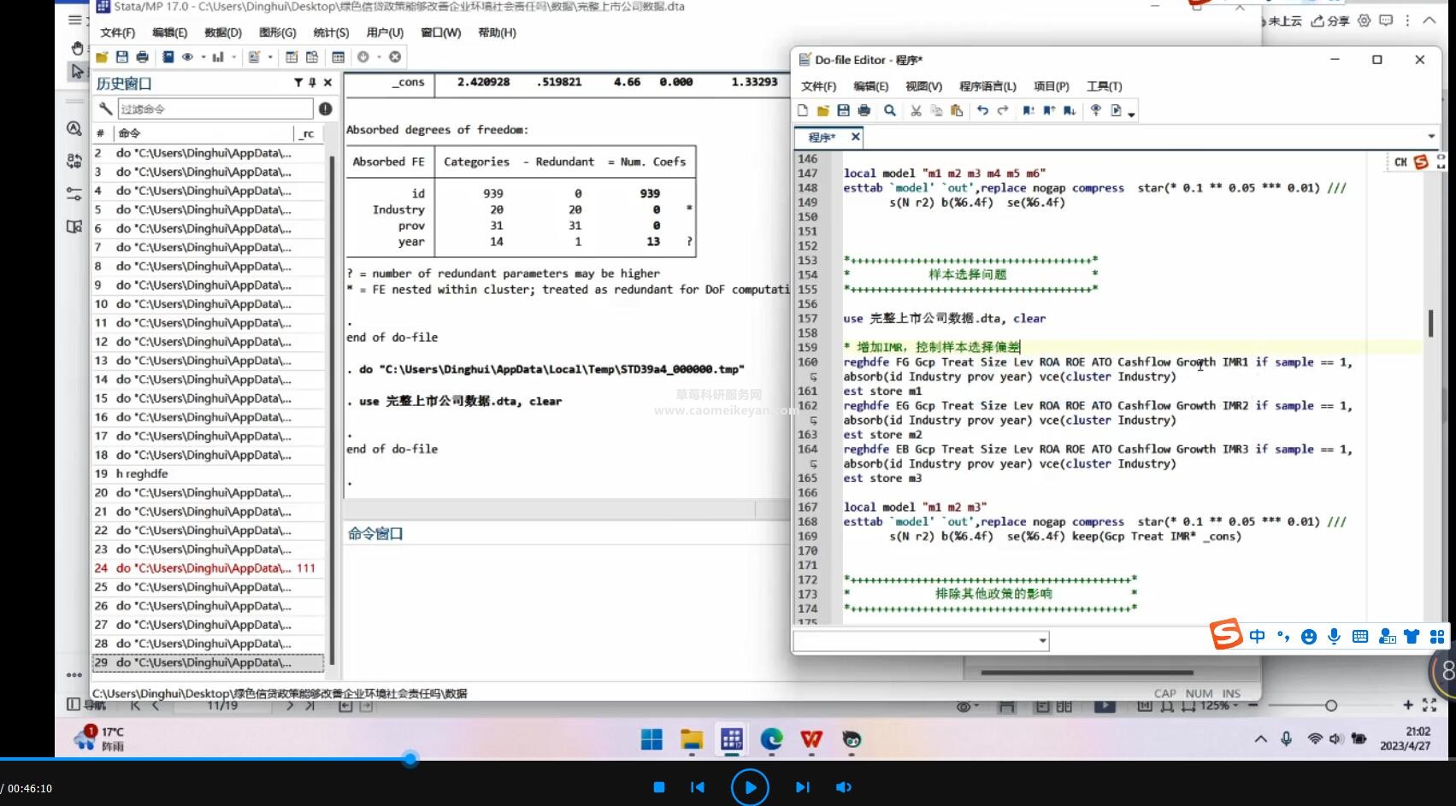Click the Find magnifier in Do-file Editor

pyautogui.click(x=890, y=110)
